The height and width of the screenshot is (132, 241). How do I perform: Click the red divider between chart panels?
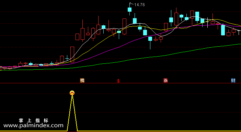tap(120, 83)
